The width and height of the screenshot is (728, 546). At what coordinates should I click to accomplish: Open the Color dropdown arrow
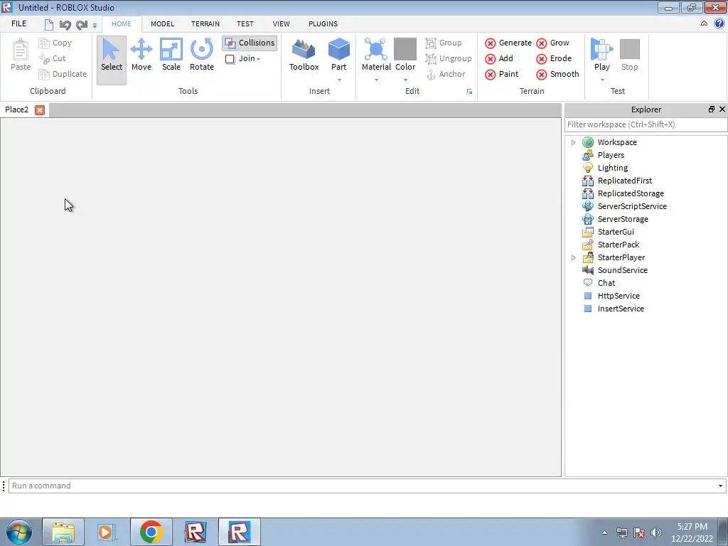(405, 80)
